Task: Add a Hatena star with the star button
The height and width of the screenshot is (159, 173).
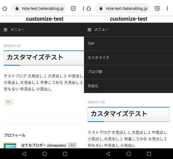Action: coord(9,102)
